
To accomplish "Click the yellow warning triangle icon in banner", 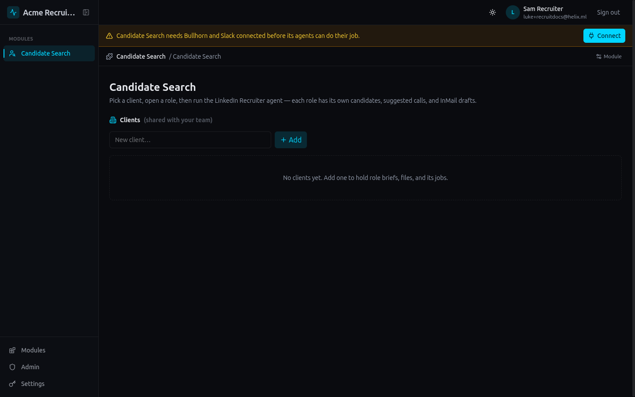I will click(109, 36).
